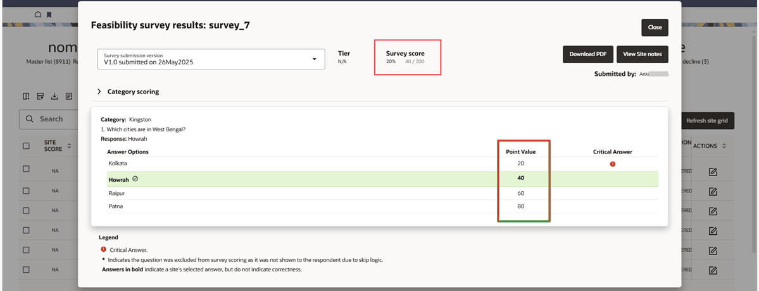759x291 pixels.
Task: Click the notes document icon in background toolbar
Action: [x=69, y=97]
